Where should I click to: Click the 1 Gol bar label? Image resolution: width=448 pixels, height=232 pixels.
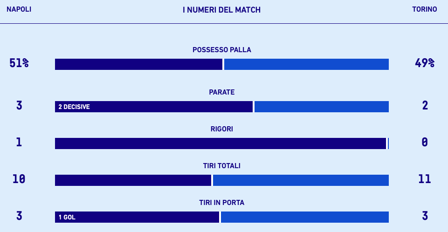(x=67, y=218)
